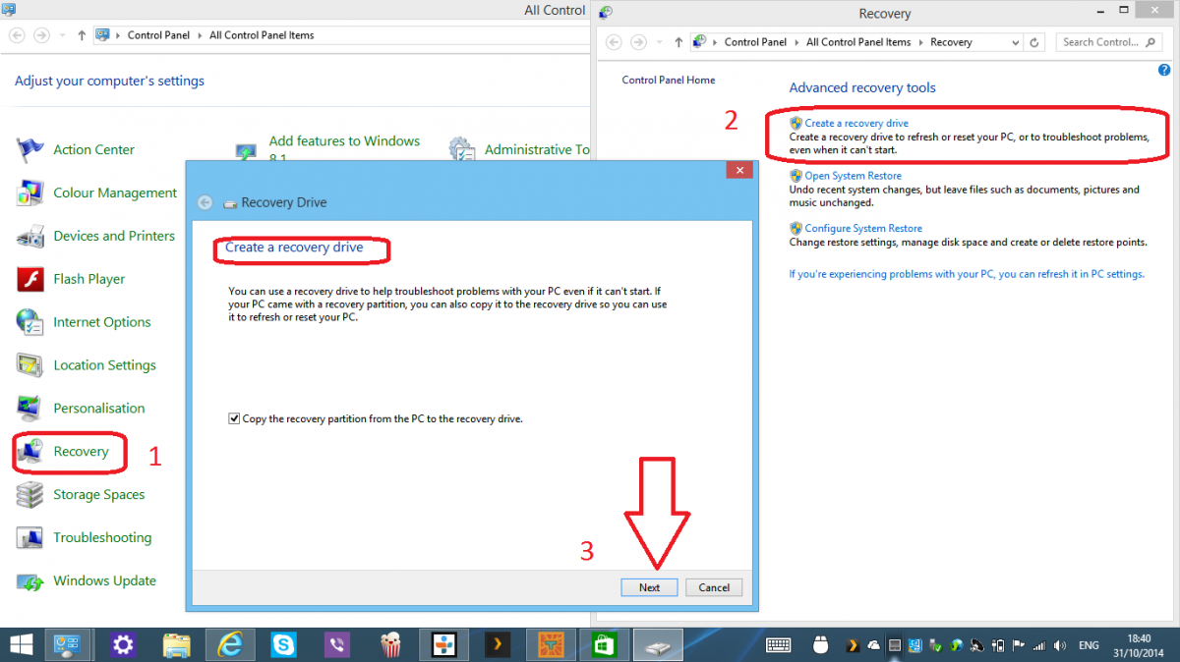Open Viber from the taskbar
This screenshot has height=662, width=1180.
click(x=338, y=644)
